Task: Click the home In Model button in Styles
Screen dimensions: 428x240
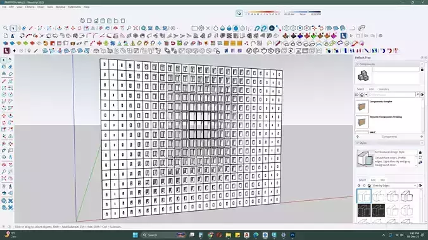Action: click(369, 186)
